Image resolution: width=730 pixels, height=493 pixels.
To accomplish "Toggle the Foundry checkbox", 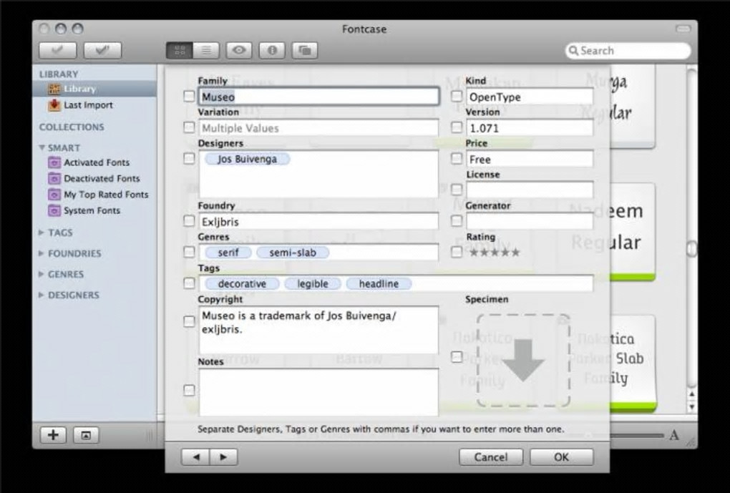I will pos(189,220).
